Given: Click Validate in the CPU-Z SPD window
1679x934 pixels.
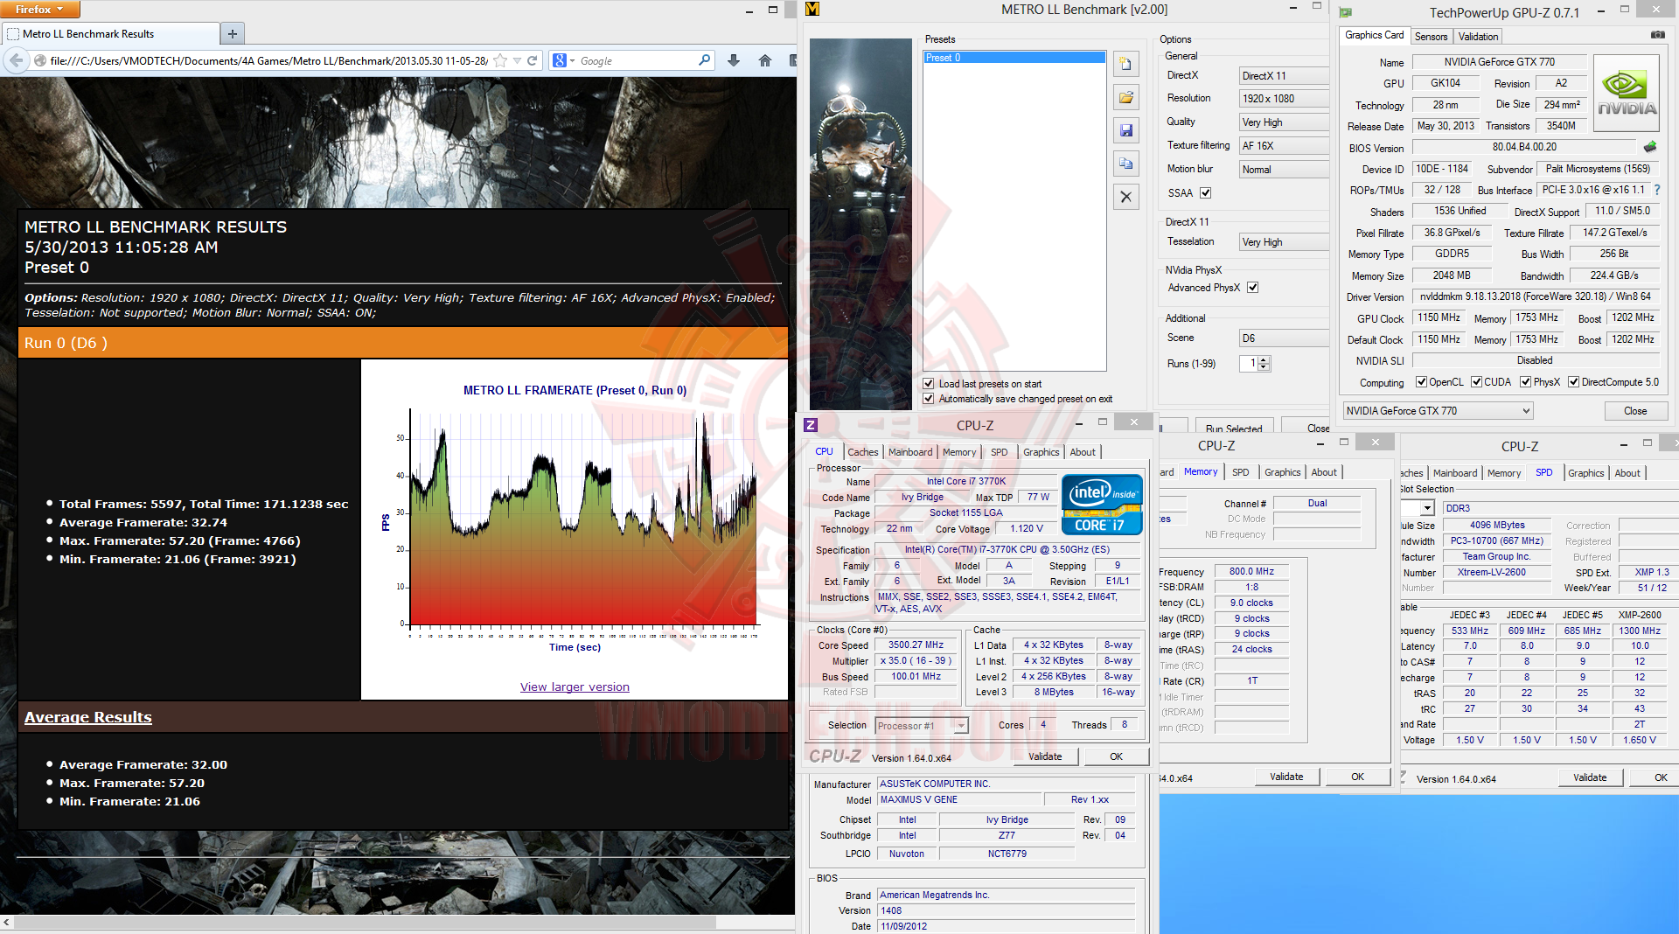Looking at the screenshot, I should click(1590, 777).
